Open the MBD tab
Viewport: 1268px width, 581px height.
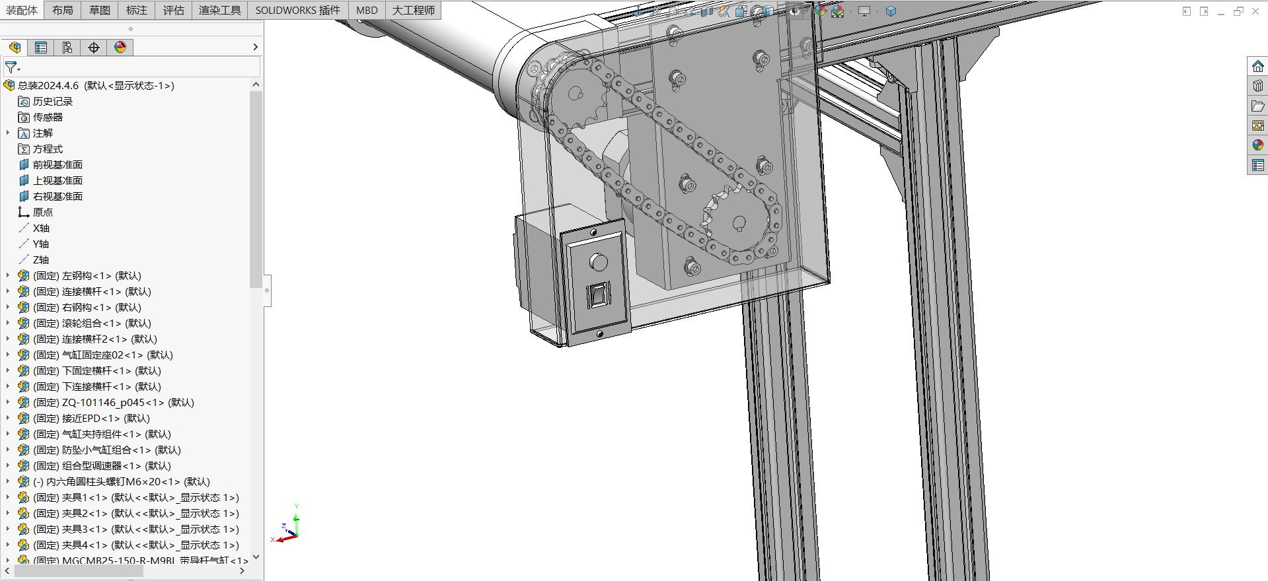coord(367,10)
